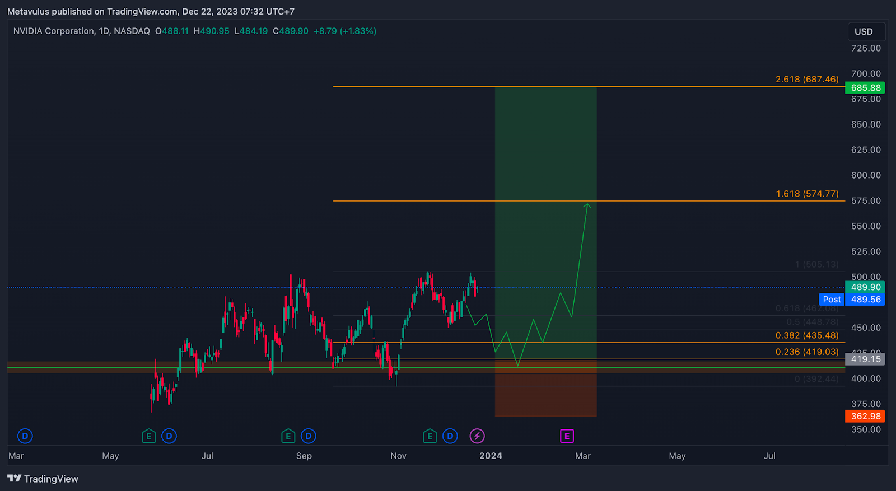Select the faded 1 (505.13) Fibonacci label

click(817, 265)
